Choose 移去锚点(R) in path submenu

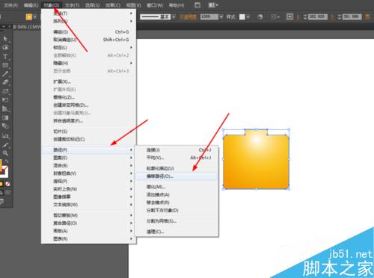pos(177,203)
